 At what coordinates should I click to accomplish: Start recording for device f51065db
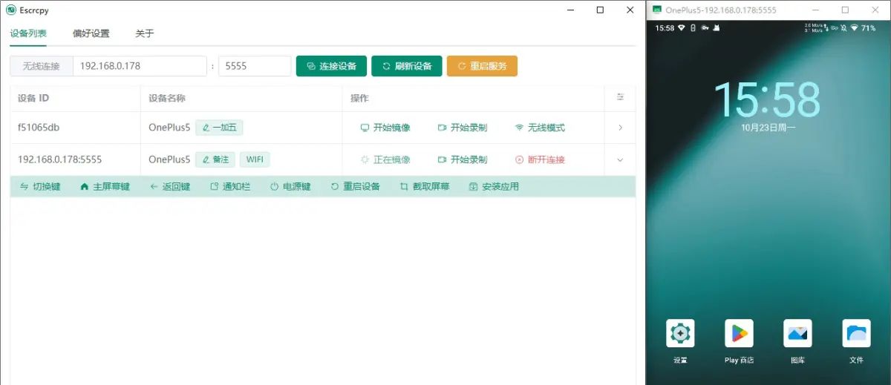click(x=463, y=128)
